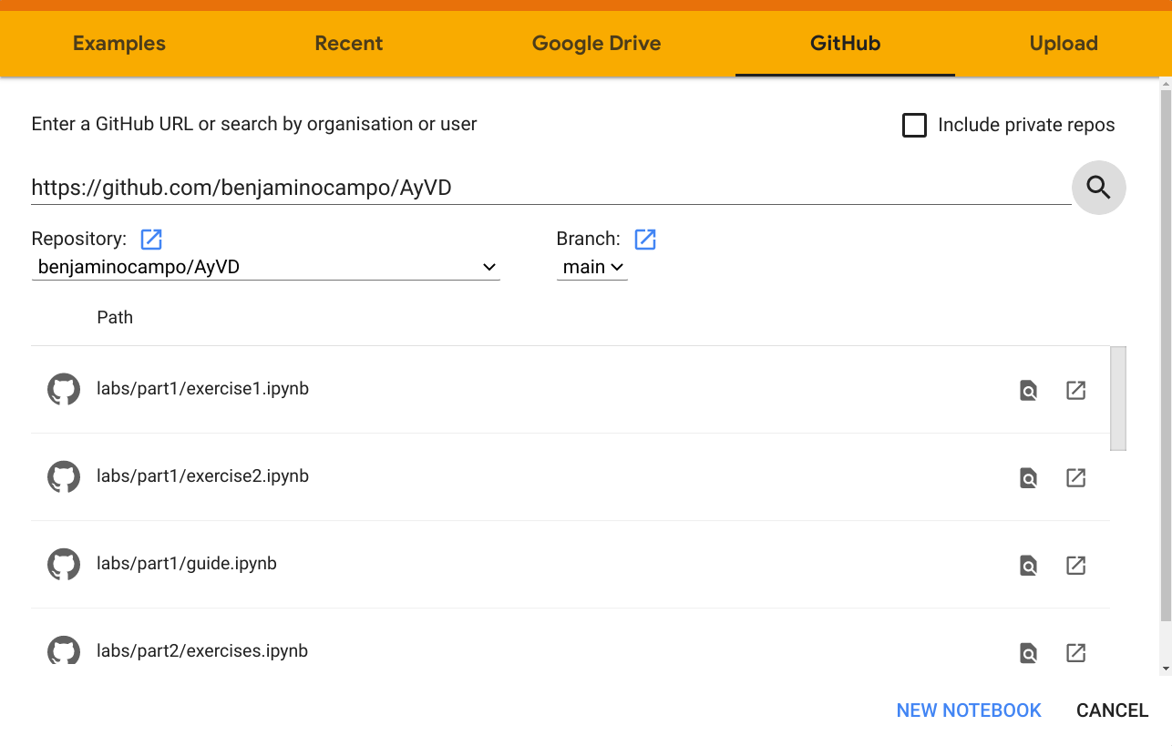
Task: View exercise1.ipynb on GitHub via its file-search icon
Action: (1028, 390)
